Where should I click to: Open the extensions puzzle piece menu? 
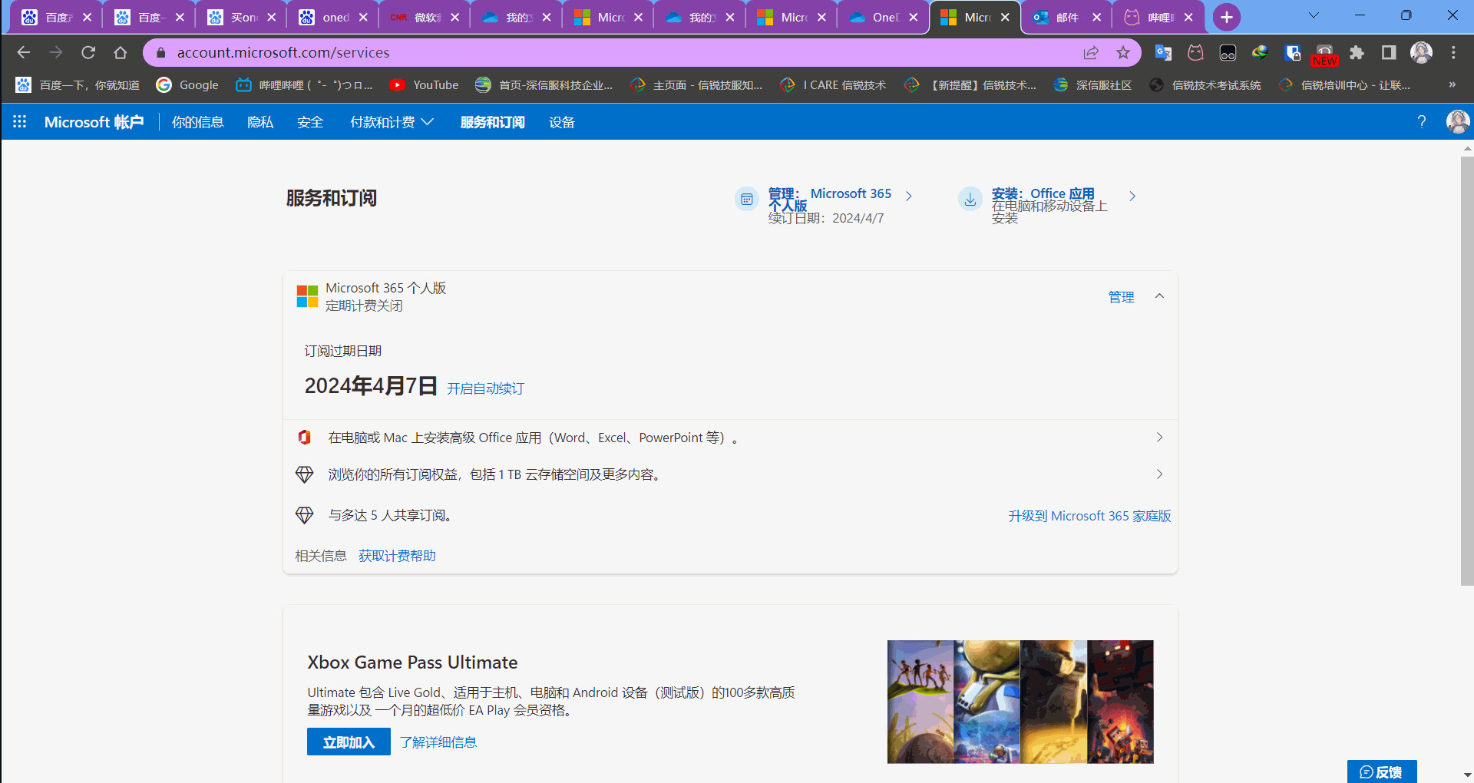click(1357, 52)
